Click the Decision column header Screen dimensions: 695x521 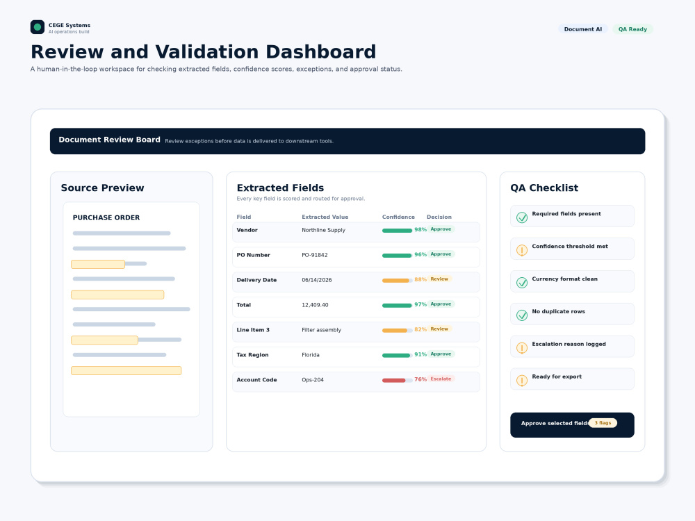pyautogui.click(x=439, y=217)
